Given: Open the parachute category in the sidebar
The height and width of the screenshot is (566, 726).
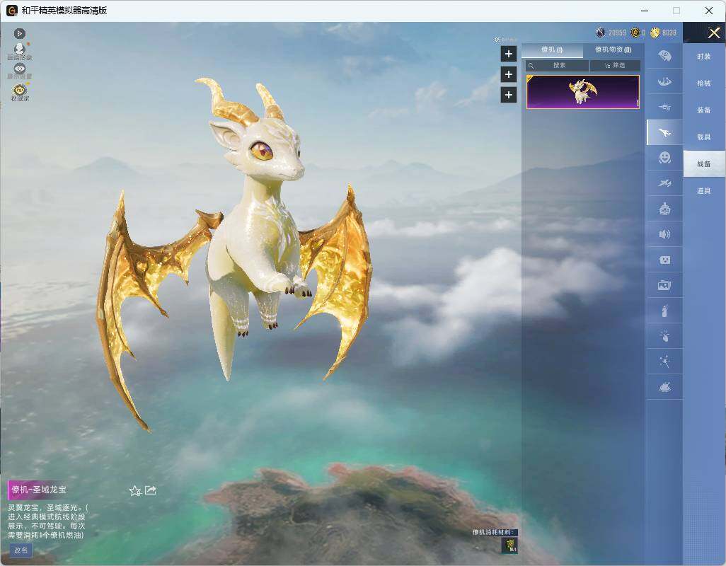Looking at the screenshot, I should tap(664, 56).
